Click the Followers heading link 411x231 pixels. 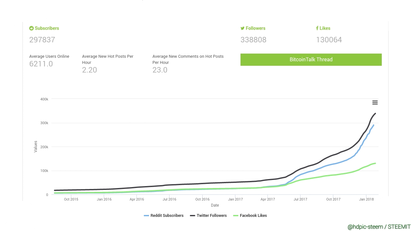click(256, 28)
